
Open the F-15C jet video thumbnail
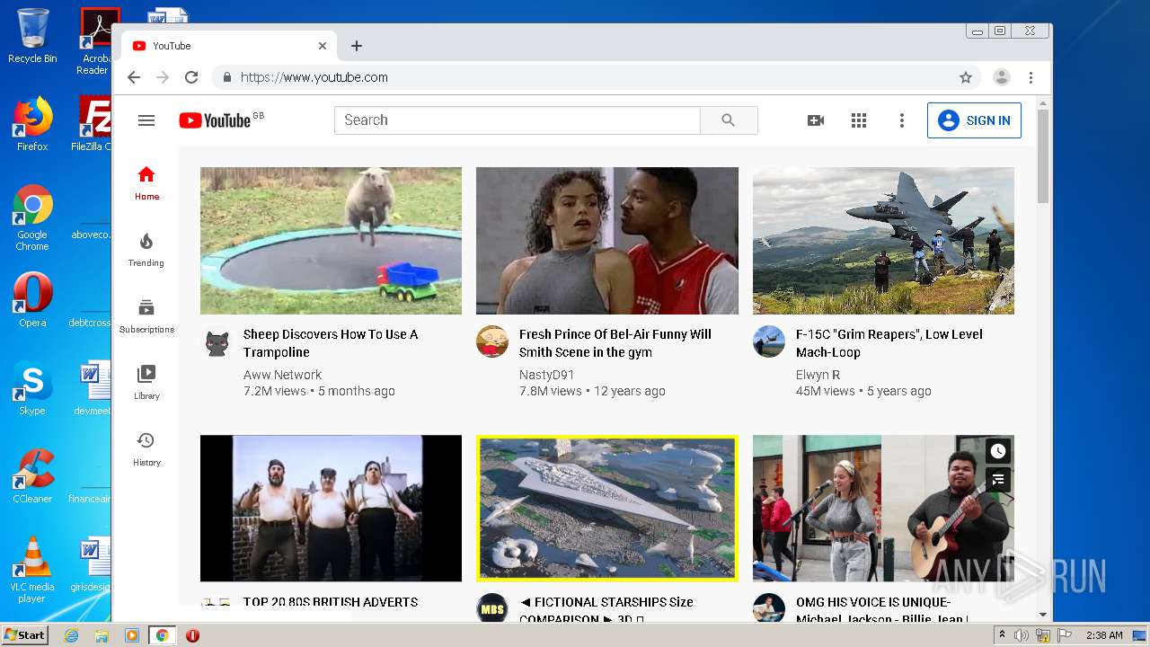click(x=883, y=241)
